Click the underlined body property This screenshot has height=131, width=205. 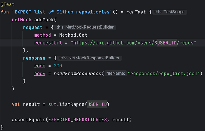(40, 74)
